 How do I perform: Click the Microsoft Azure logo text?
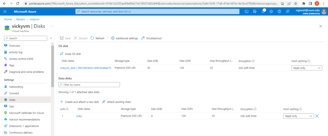[25, 12]
